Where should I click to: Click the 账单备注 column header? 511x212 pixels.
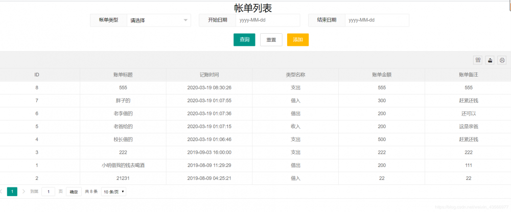click(468, 75)
